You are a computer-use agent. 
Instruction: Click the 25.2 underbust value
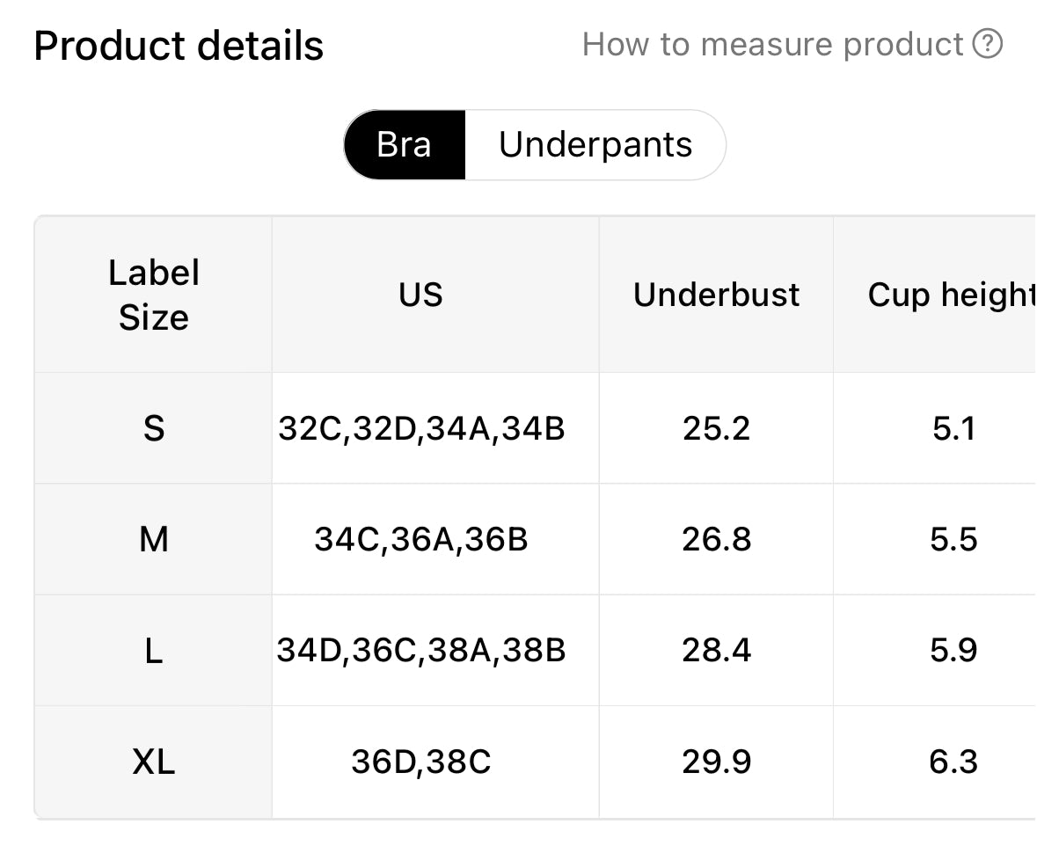tap(716, 428)
